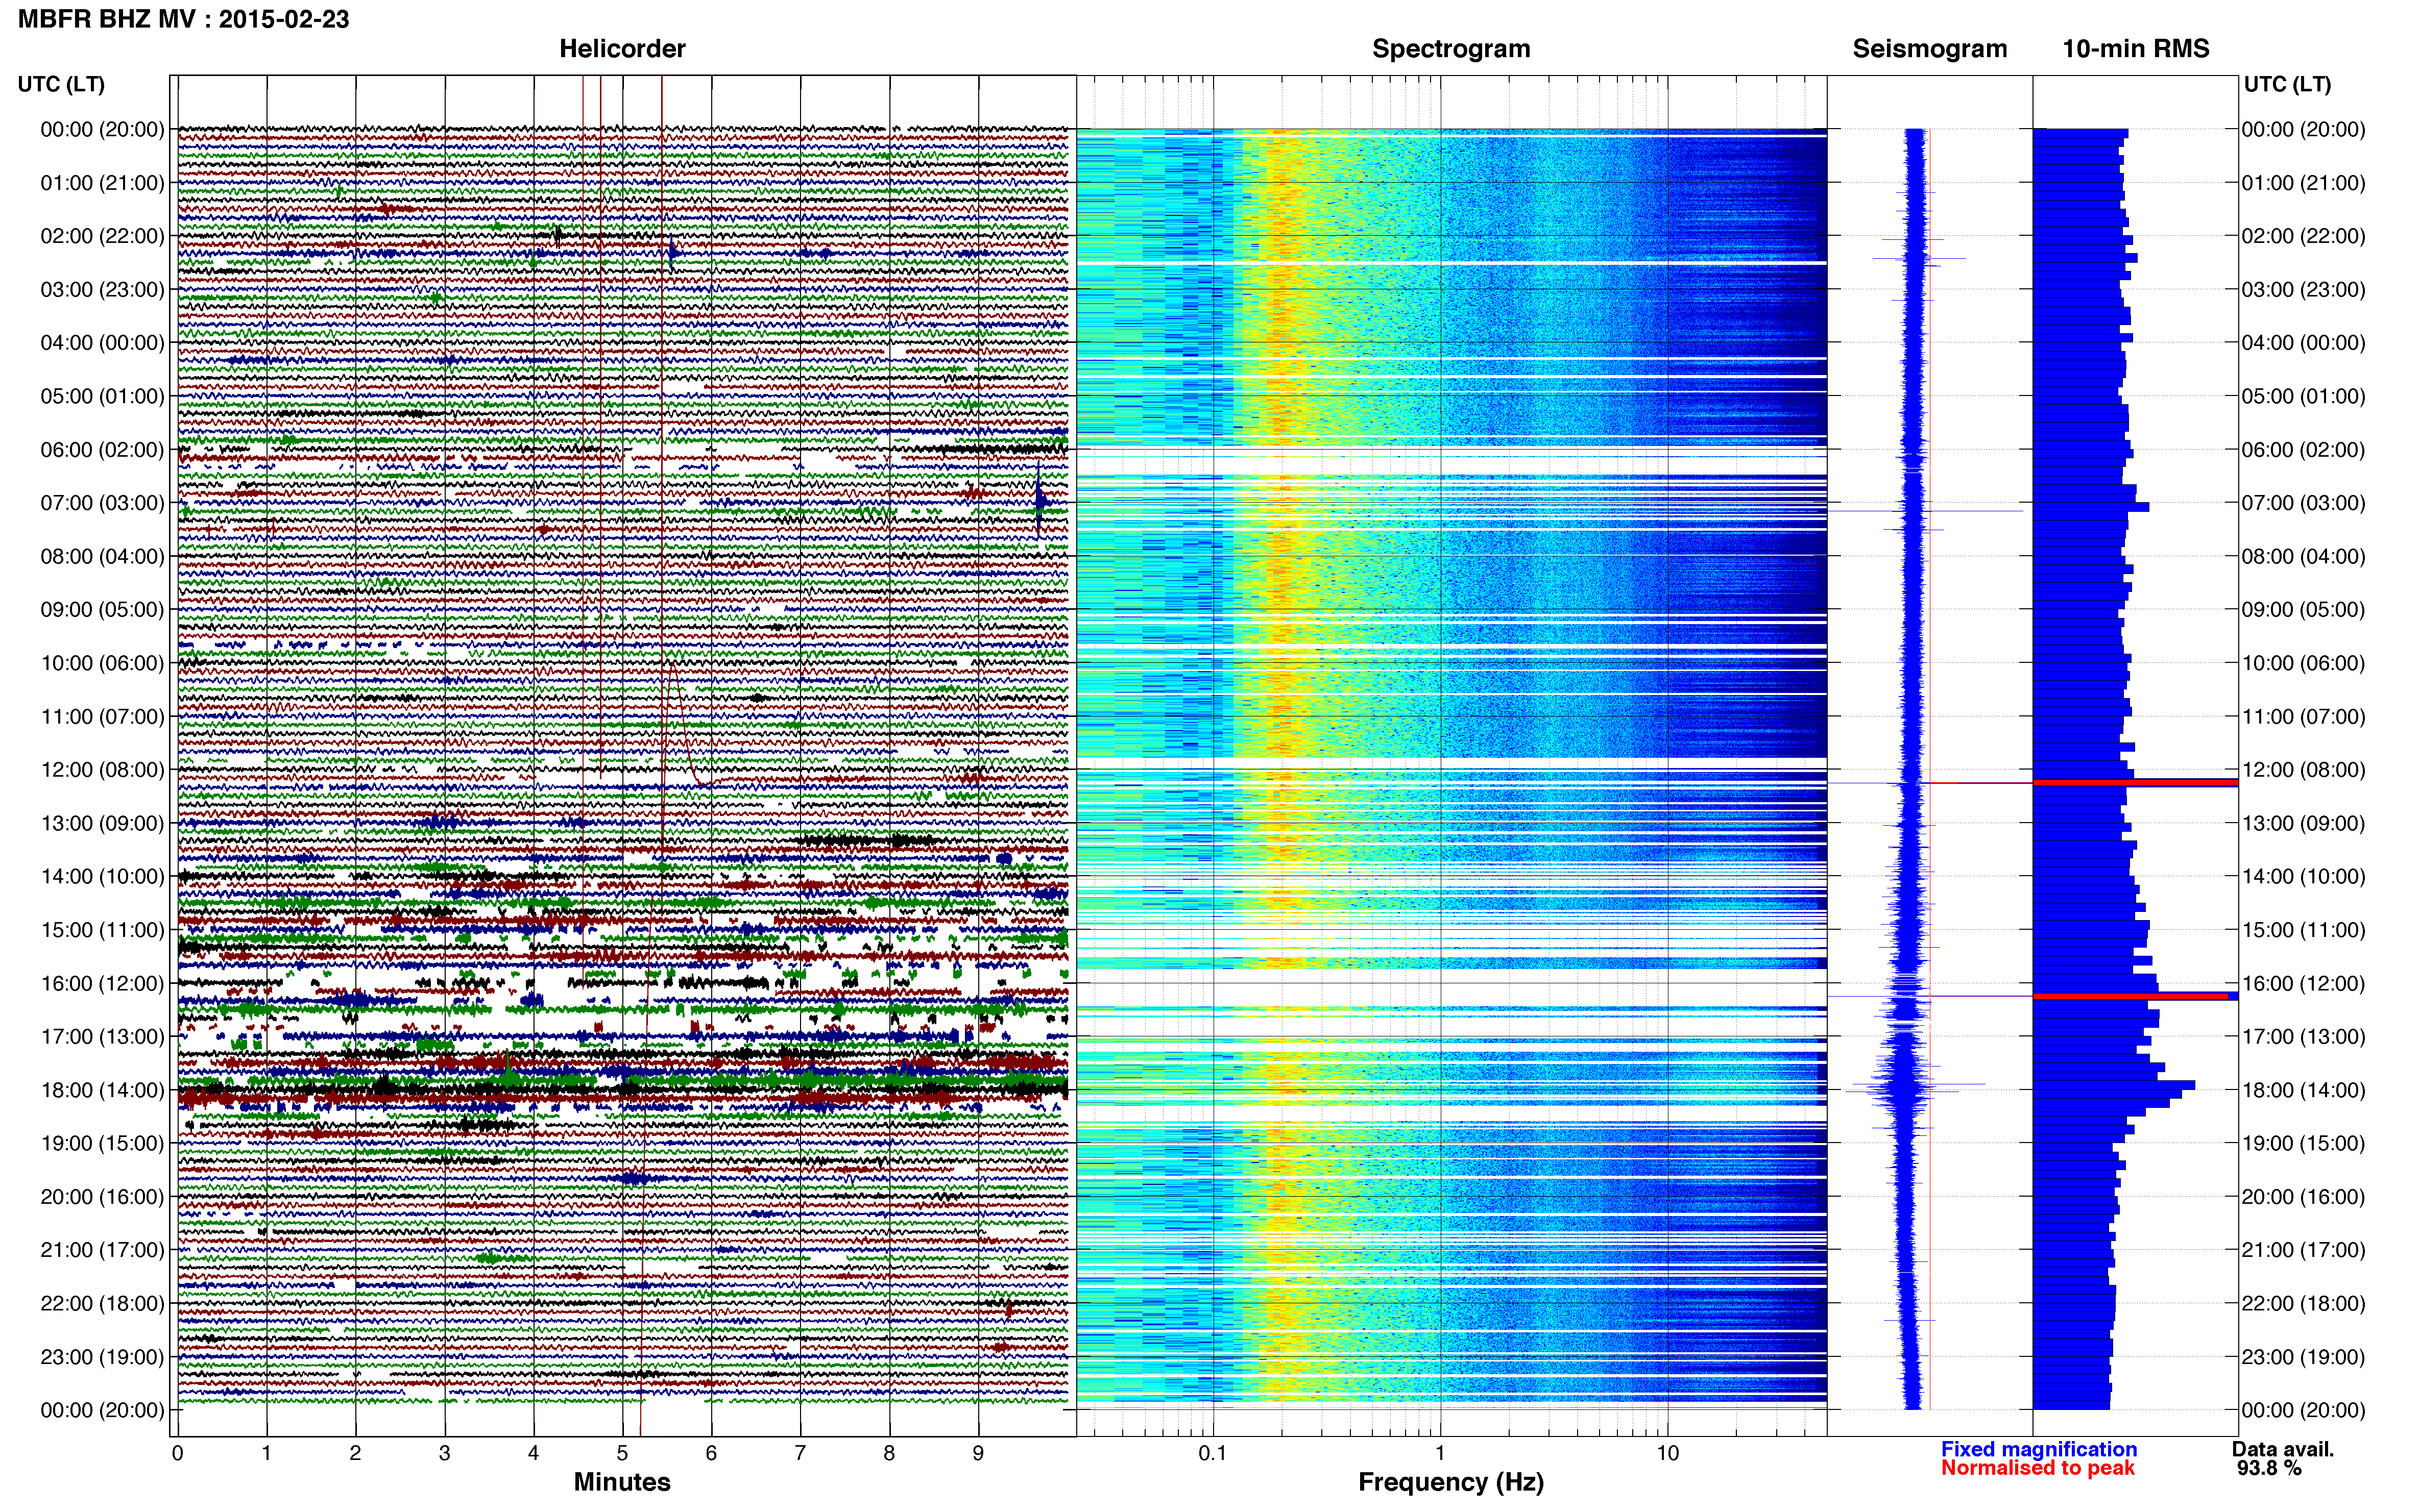Click left time label '18:00 (14:00)'
Screen dimensions: 2420x1512
(x=102, y=1090)
